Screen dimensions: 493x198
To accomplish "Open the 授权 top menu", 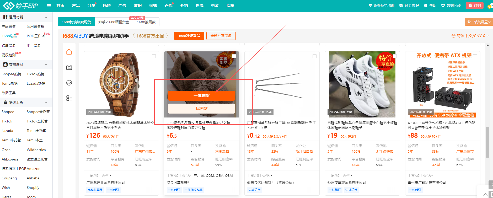I will coord(231,6).
